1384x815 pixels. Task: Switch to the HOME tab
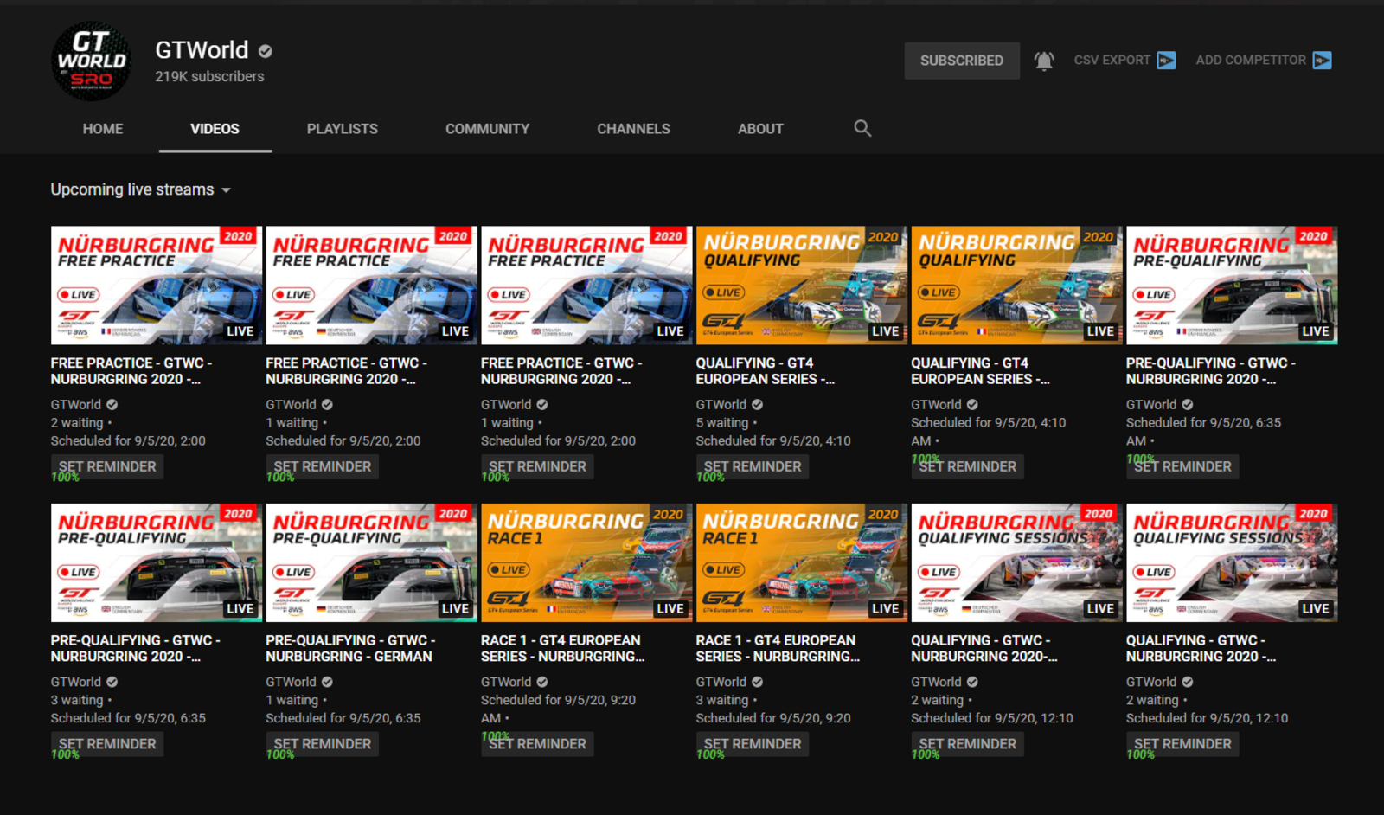(x=103, y=129)
